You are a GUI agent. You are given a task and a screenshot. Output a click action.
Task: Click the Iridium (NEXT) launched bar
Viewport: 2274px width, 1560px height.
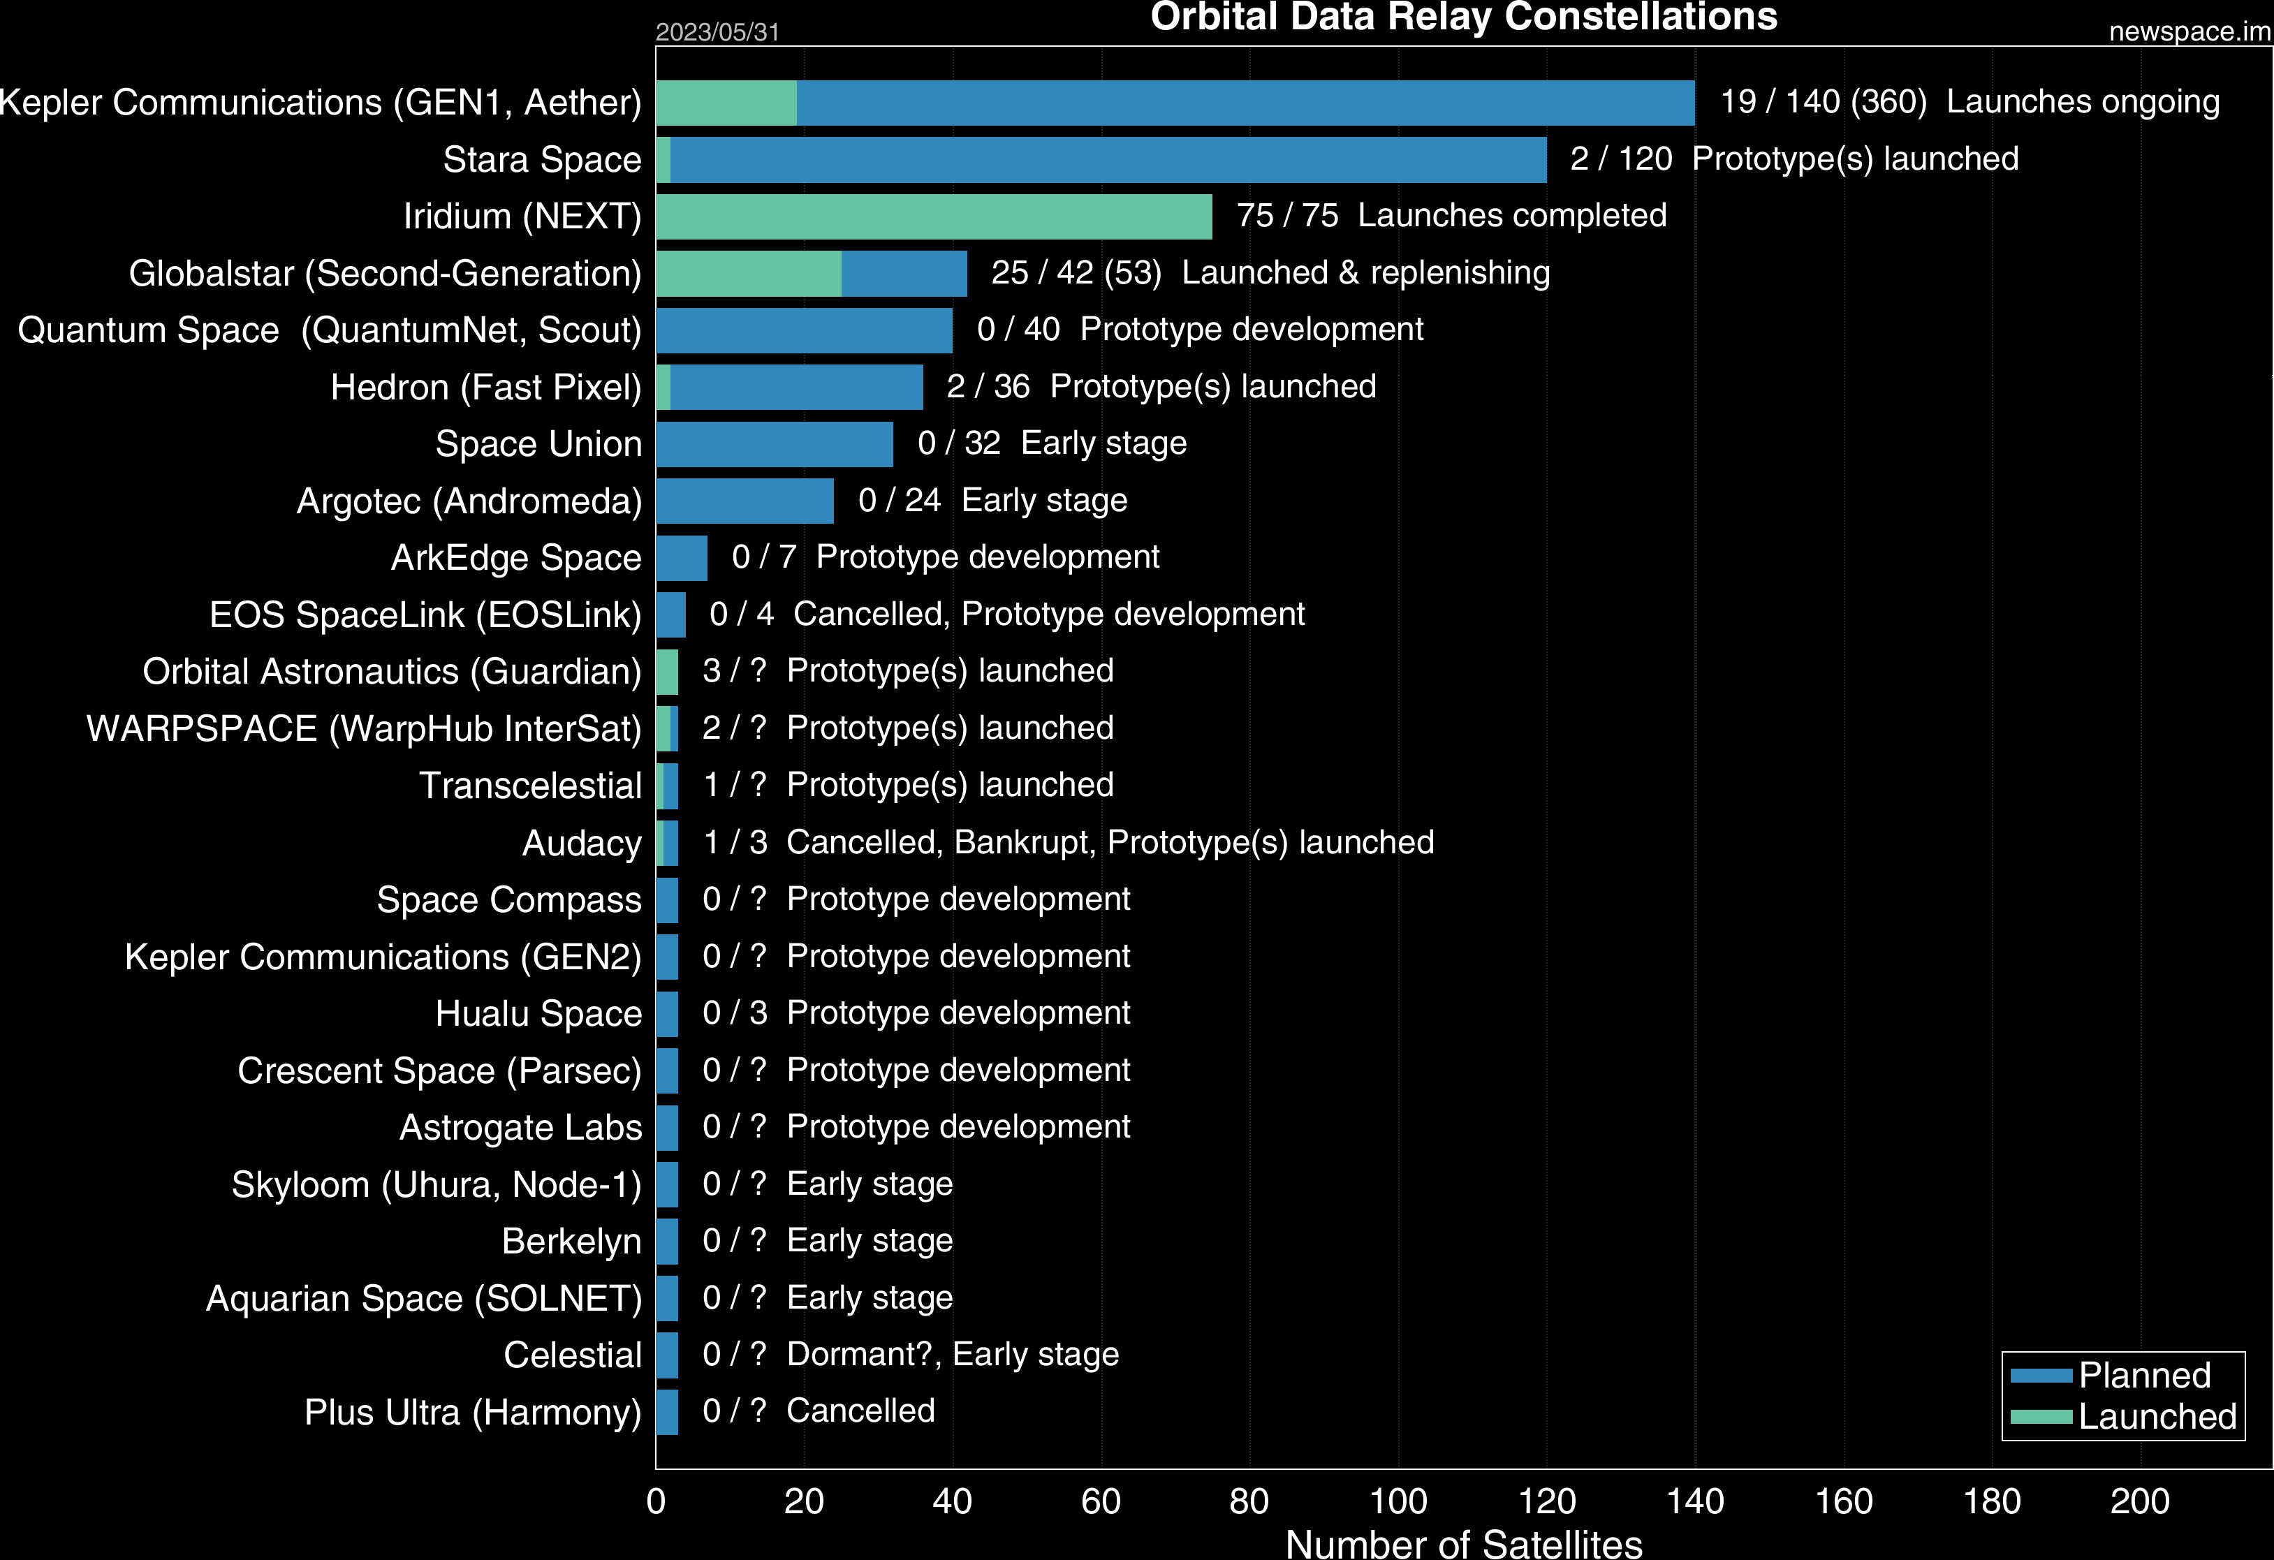[x=934, y=216]
